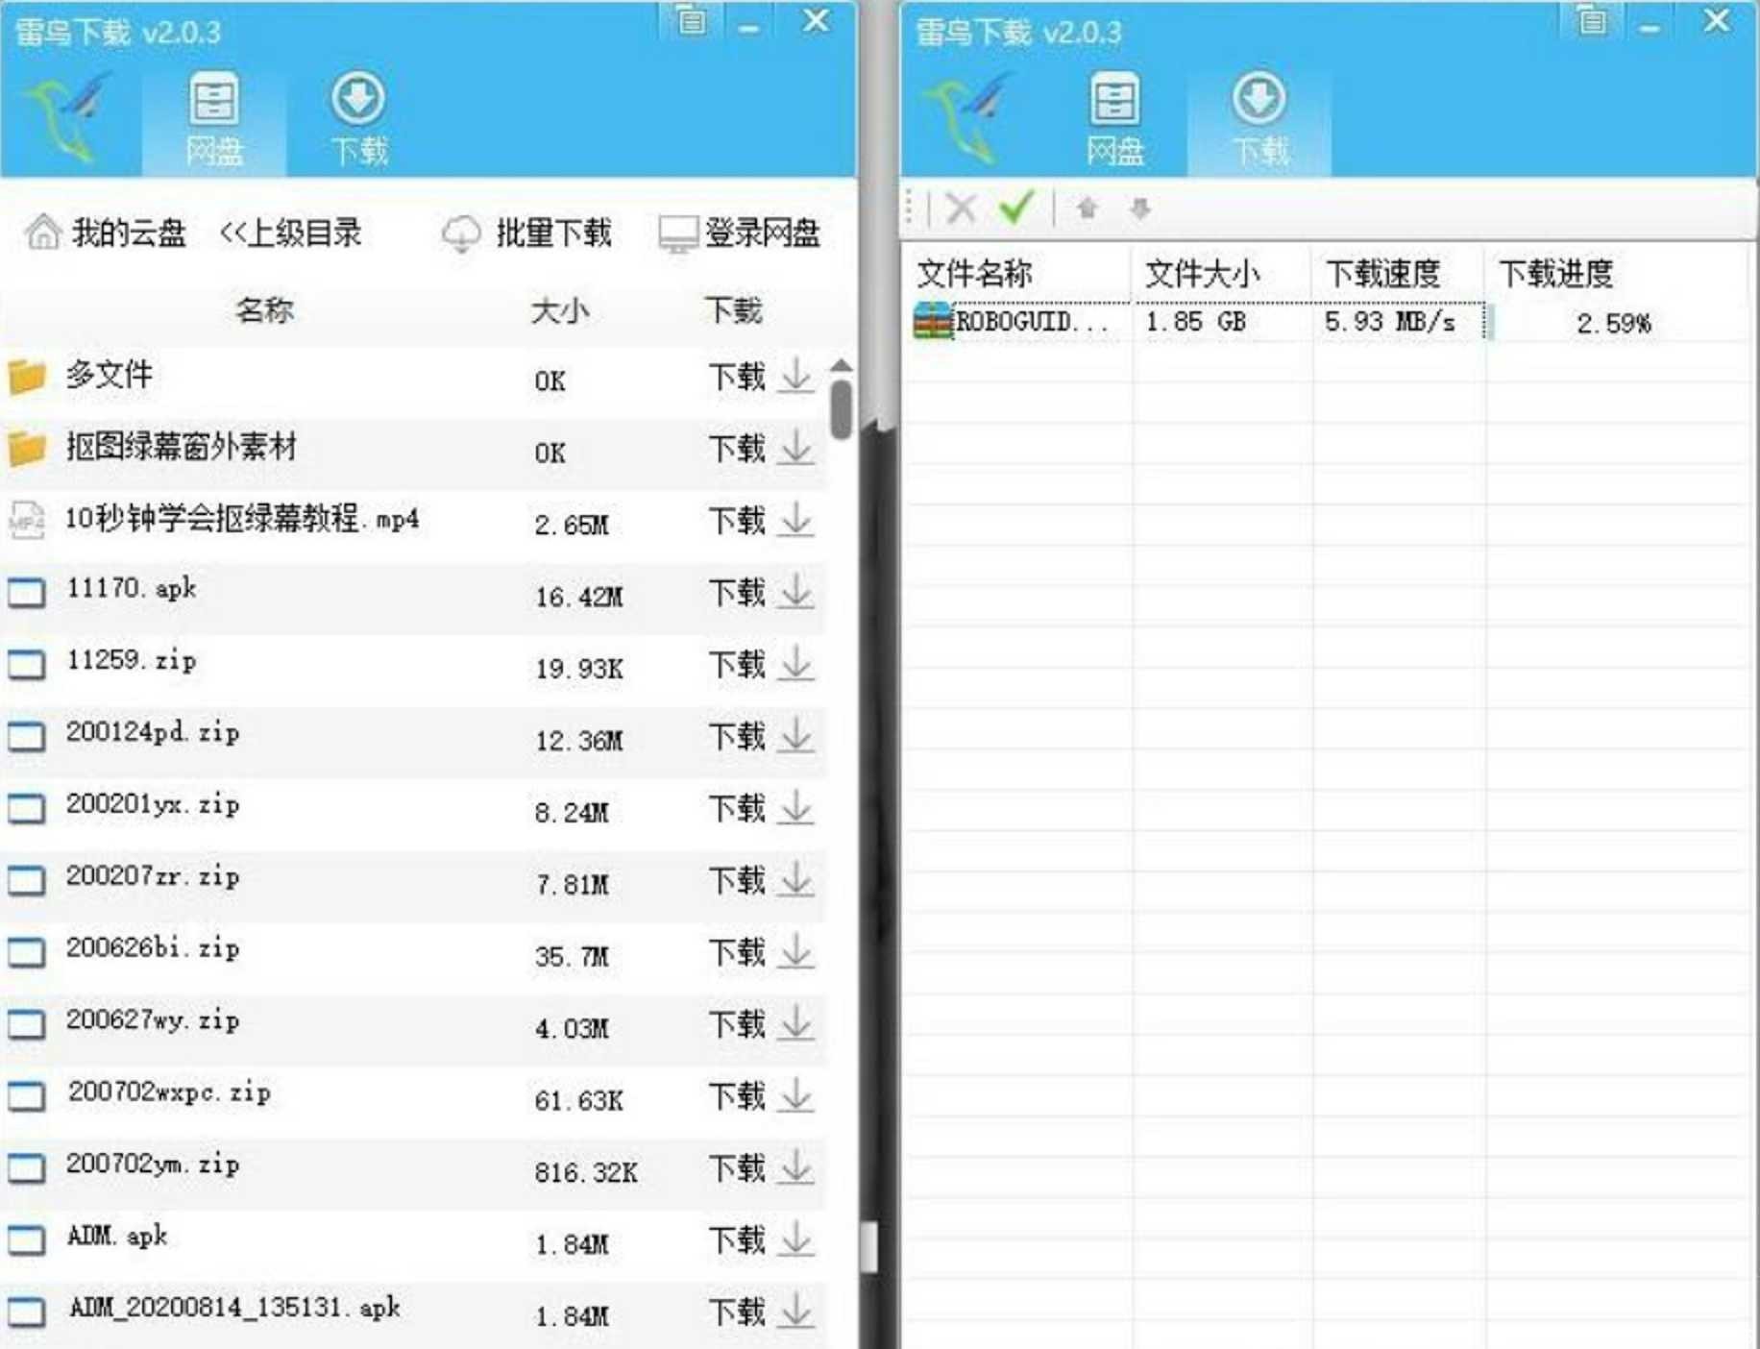Click 文件名称 column header
The height and width of the screenshot is (1349, 1760).
click(x=974, y=274)
